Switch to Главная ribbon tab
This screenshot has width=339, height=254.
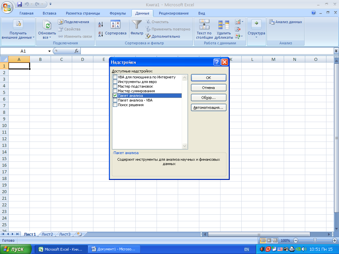tap(26, 13)
